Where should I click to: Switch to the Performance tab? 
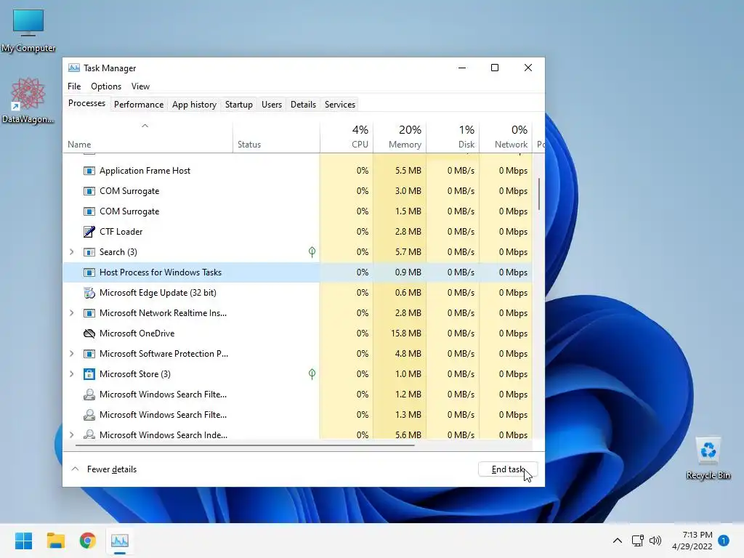(x=139, y=105)
